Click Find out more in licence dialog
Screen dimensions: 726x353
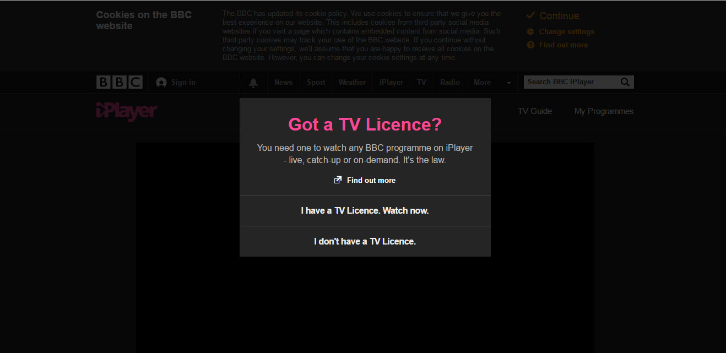click(371, 180)
